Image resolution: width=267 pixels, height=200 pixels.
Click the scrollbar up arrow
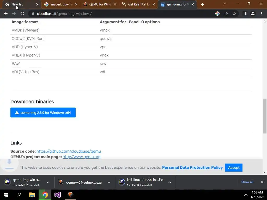coord(265,21)
